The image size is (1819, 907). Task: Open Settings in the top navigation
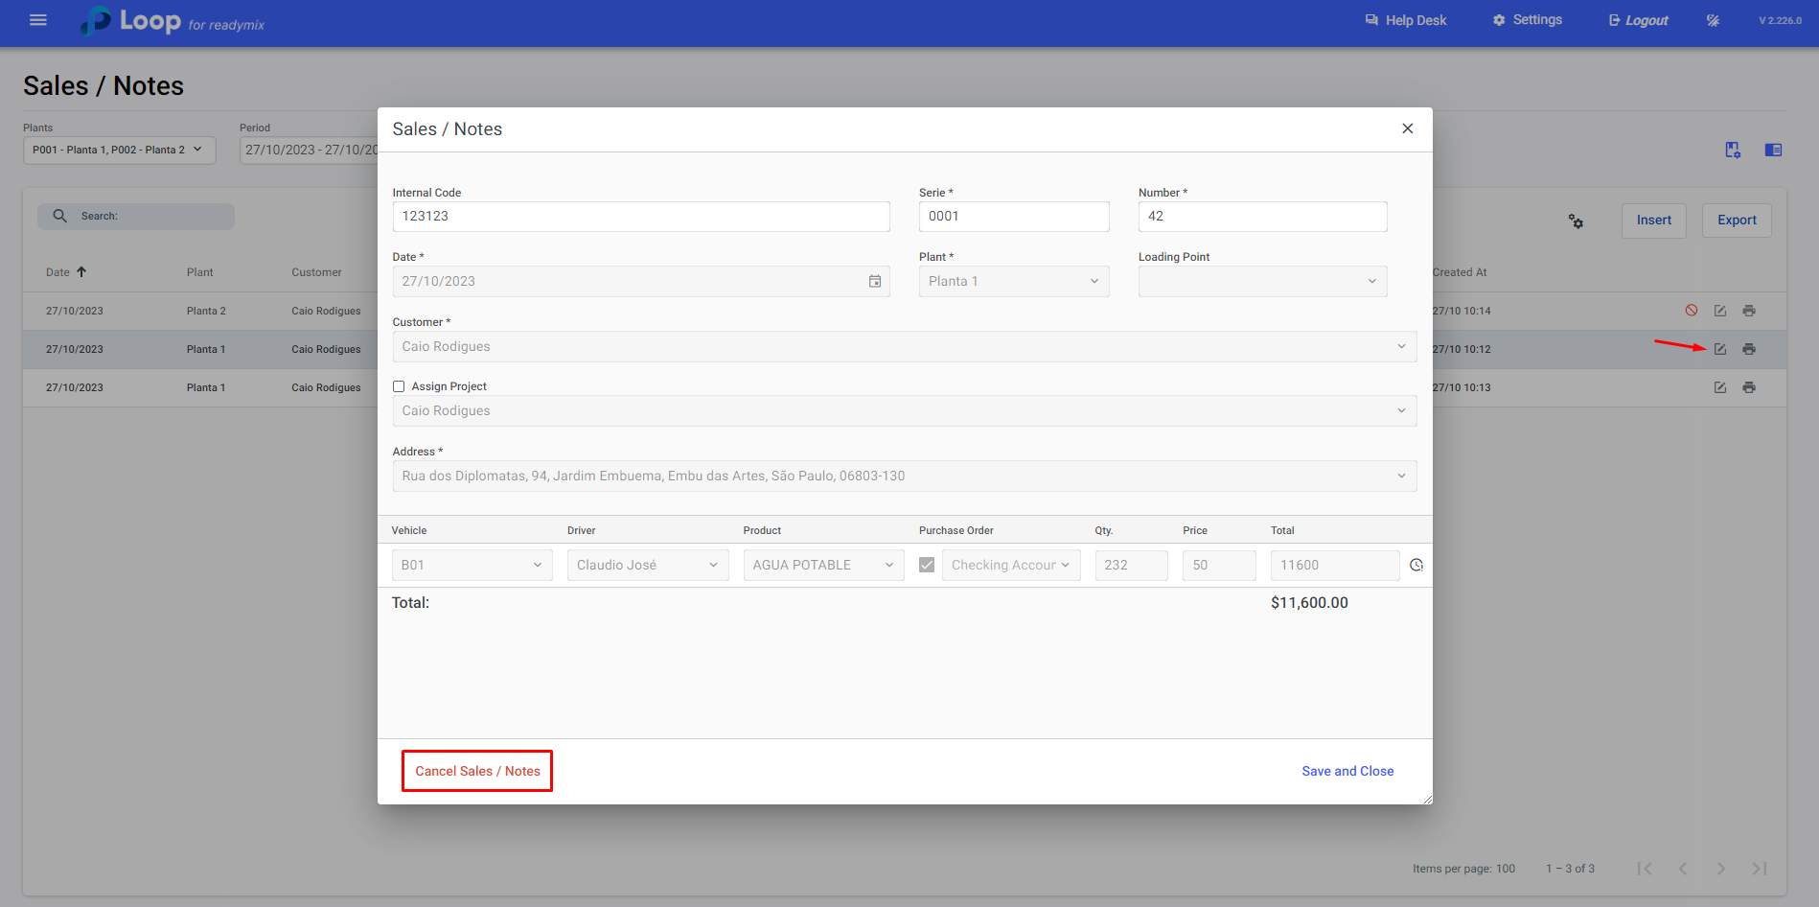tap(1528, 20)
